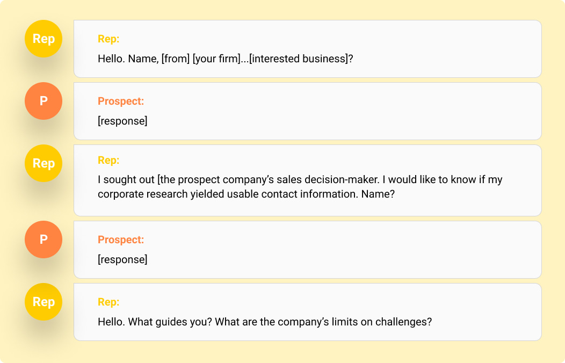565x363 pixels.
Task: Select the 'Rep:' label above 'I sought out'
Action: (108, 160)
